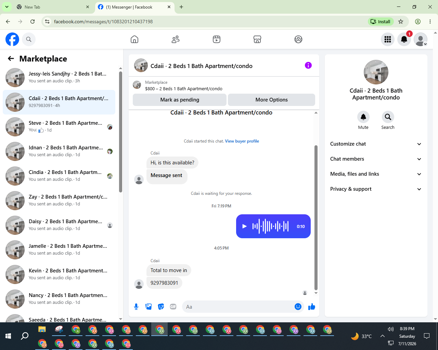Open purple conversation information icon
Screen dimensions: 438x350
tap(308, 65)
